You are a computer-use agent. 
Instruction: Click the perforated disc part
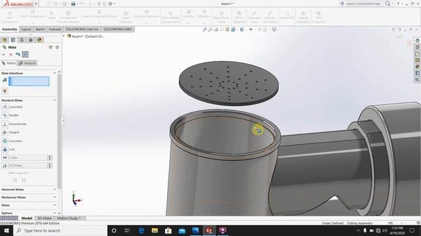pos(228,83)
